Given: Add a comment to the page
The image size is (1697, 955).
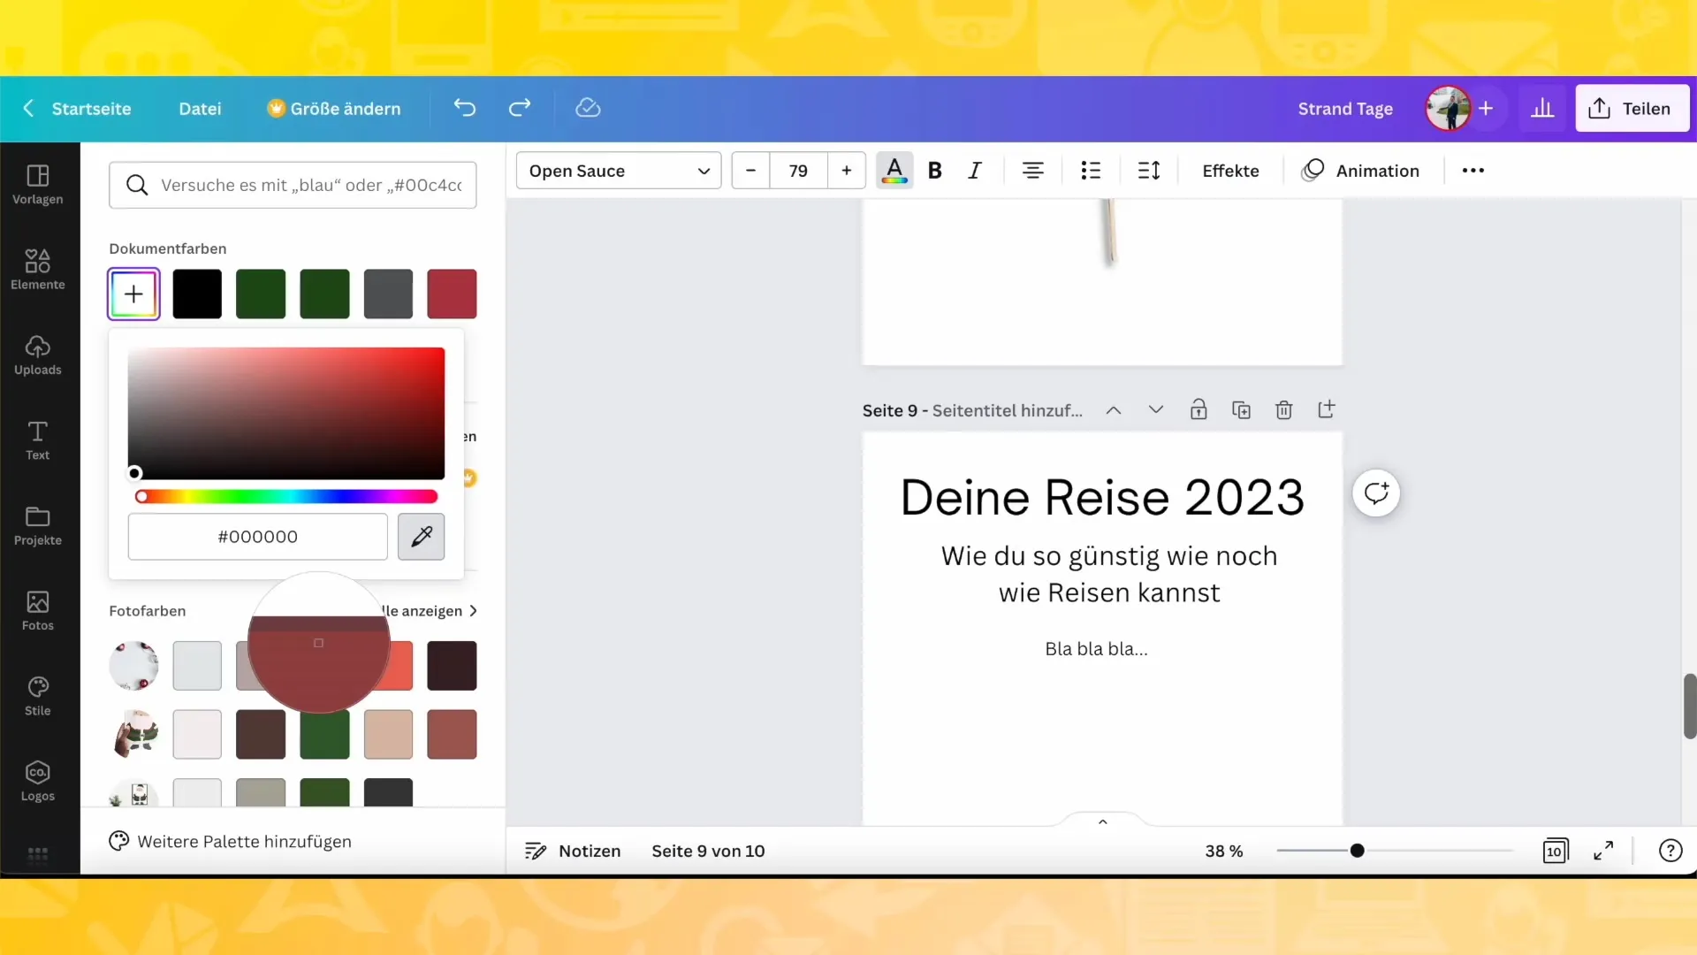Looking at the screenshot, I should pyautogui.click(x=1376, y=493).
